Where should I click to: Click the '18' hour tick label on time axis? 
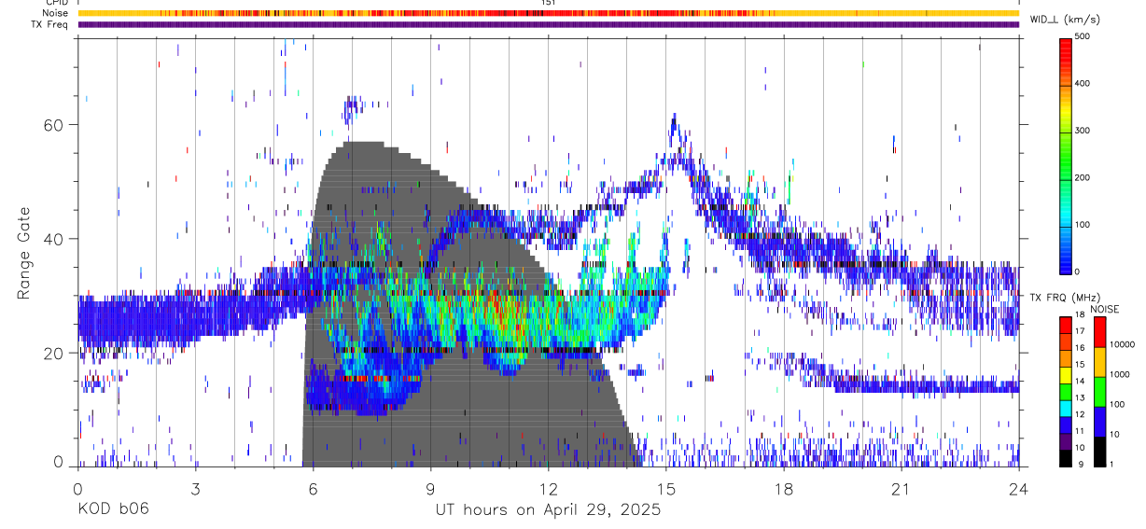coord(784,489)
